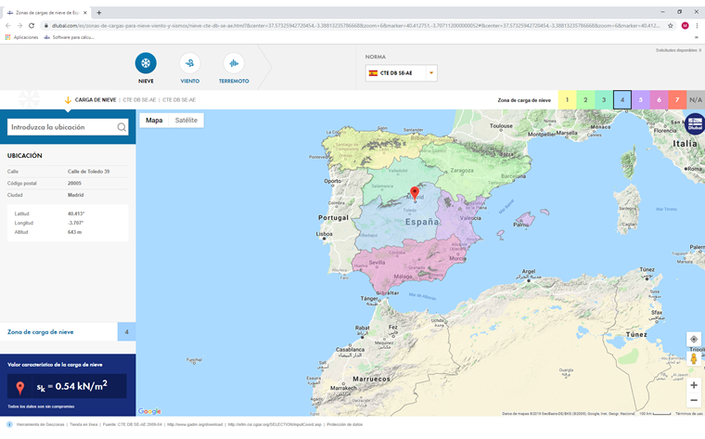Open the Chrome three-dot menu

pyautogui.click(x=697, y=26)
